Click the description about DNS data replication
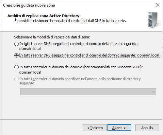The height and width of the screenshot is (135, 163). (x=70, y=21)
